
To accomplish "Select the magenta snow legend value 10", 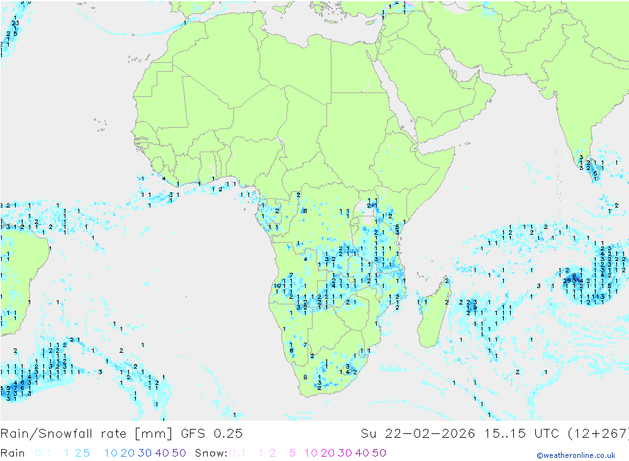I will (x=311, y=453).
